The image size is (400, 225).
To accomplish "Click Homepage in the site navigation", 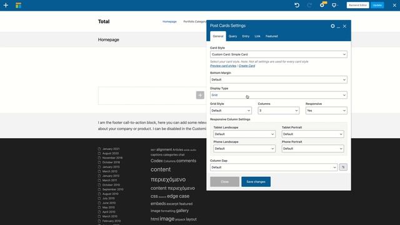I will pos(169,21).
